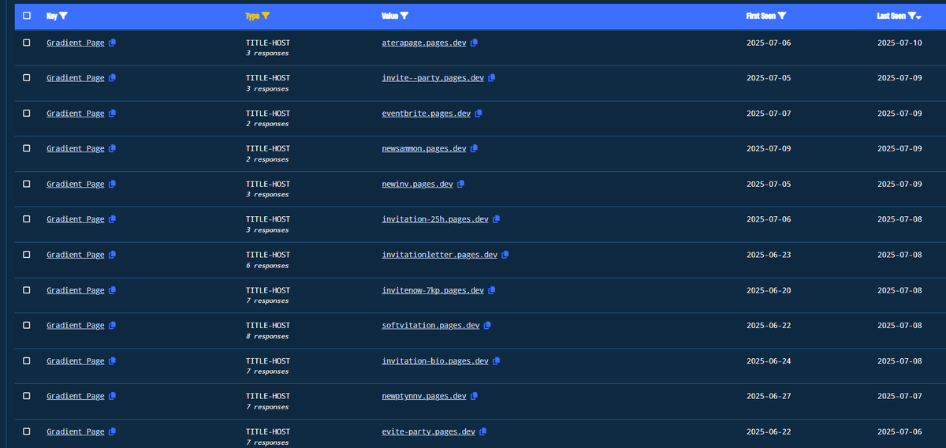Click Last Seen date 2025-07-07

pos(899,396)
